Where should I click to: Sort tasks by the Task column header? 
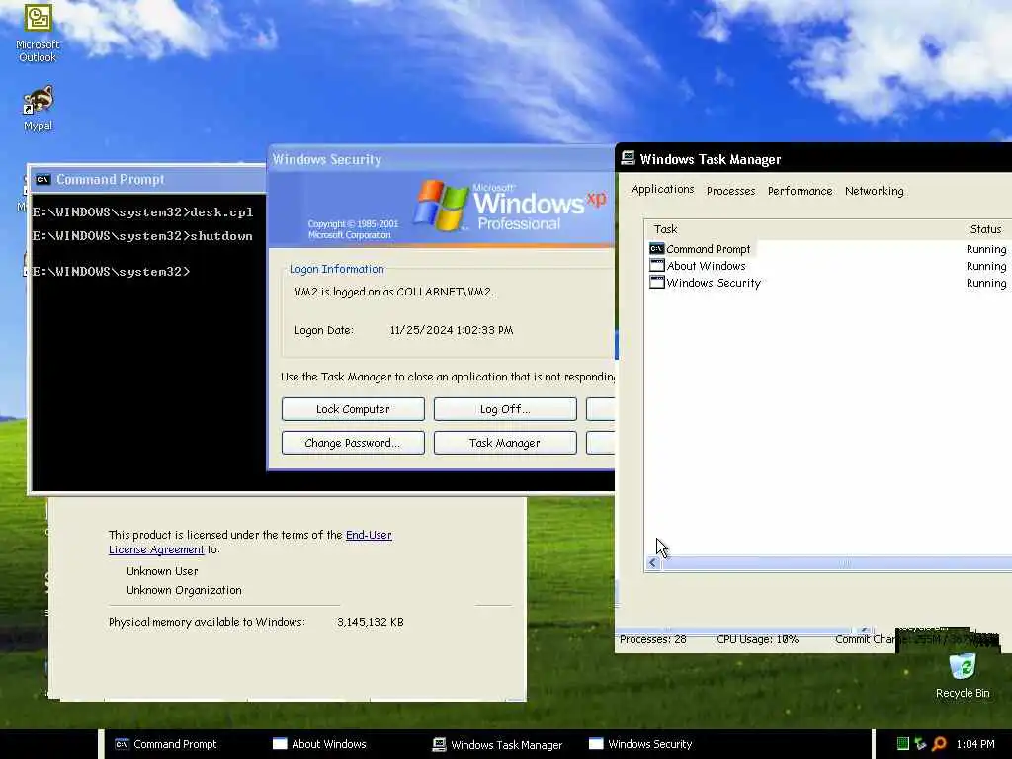coord(665,229)
